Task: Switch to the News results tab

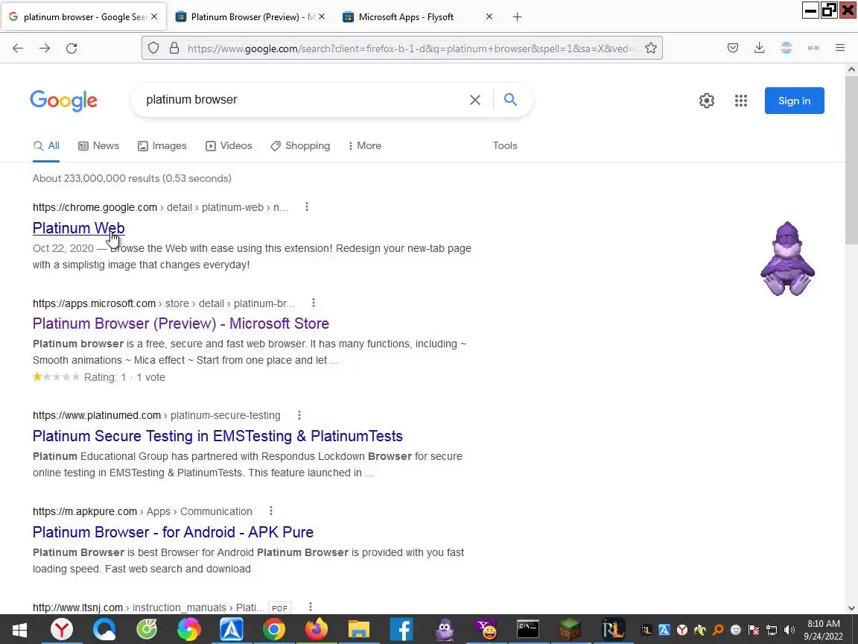Action: pyautogui.click(x=98, y=145)
